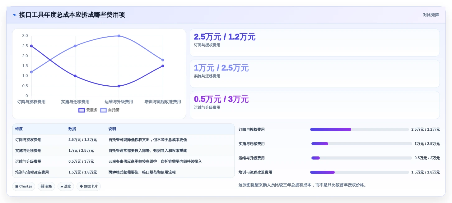Select table cell 订阅与授权费用
Screen dimensions: 452x203
[x=28, y=140]
